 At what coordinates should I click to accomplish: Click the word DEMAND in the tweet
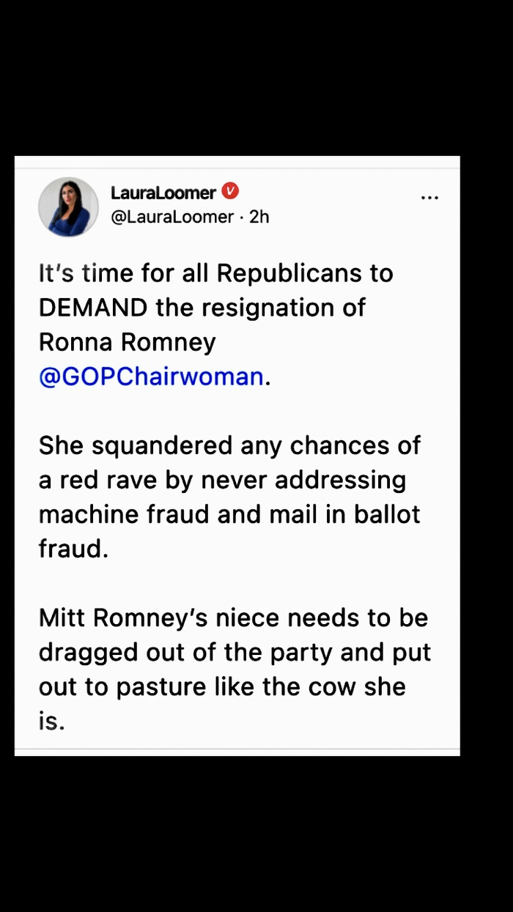click(93, 307)
